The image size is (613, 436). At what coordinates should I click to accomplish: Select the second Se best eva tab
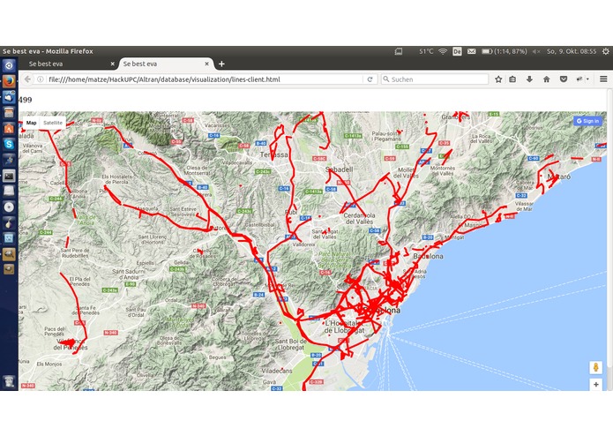click(166, 64)
